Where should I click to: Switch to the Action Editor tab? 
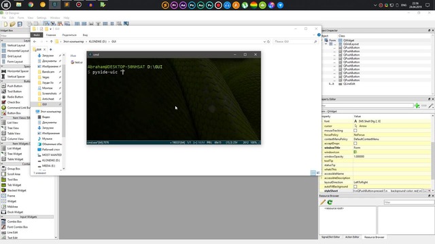point(352,237)
